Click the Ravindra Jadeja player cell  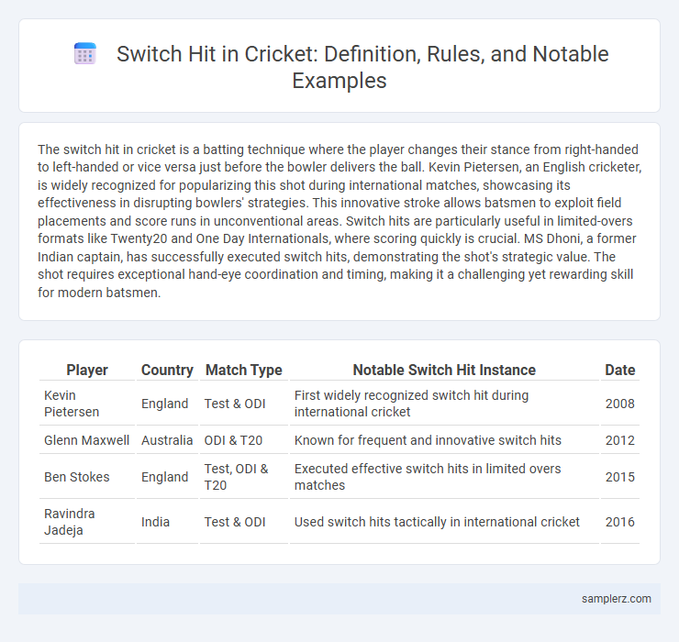[87, 522]
